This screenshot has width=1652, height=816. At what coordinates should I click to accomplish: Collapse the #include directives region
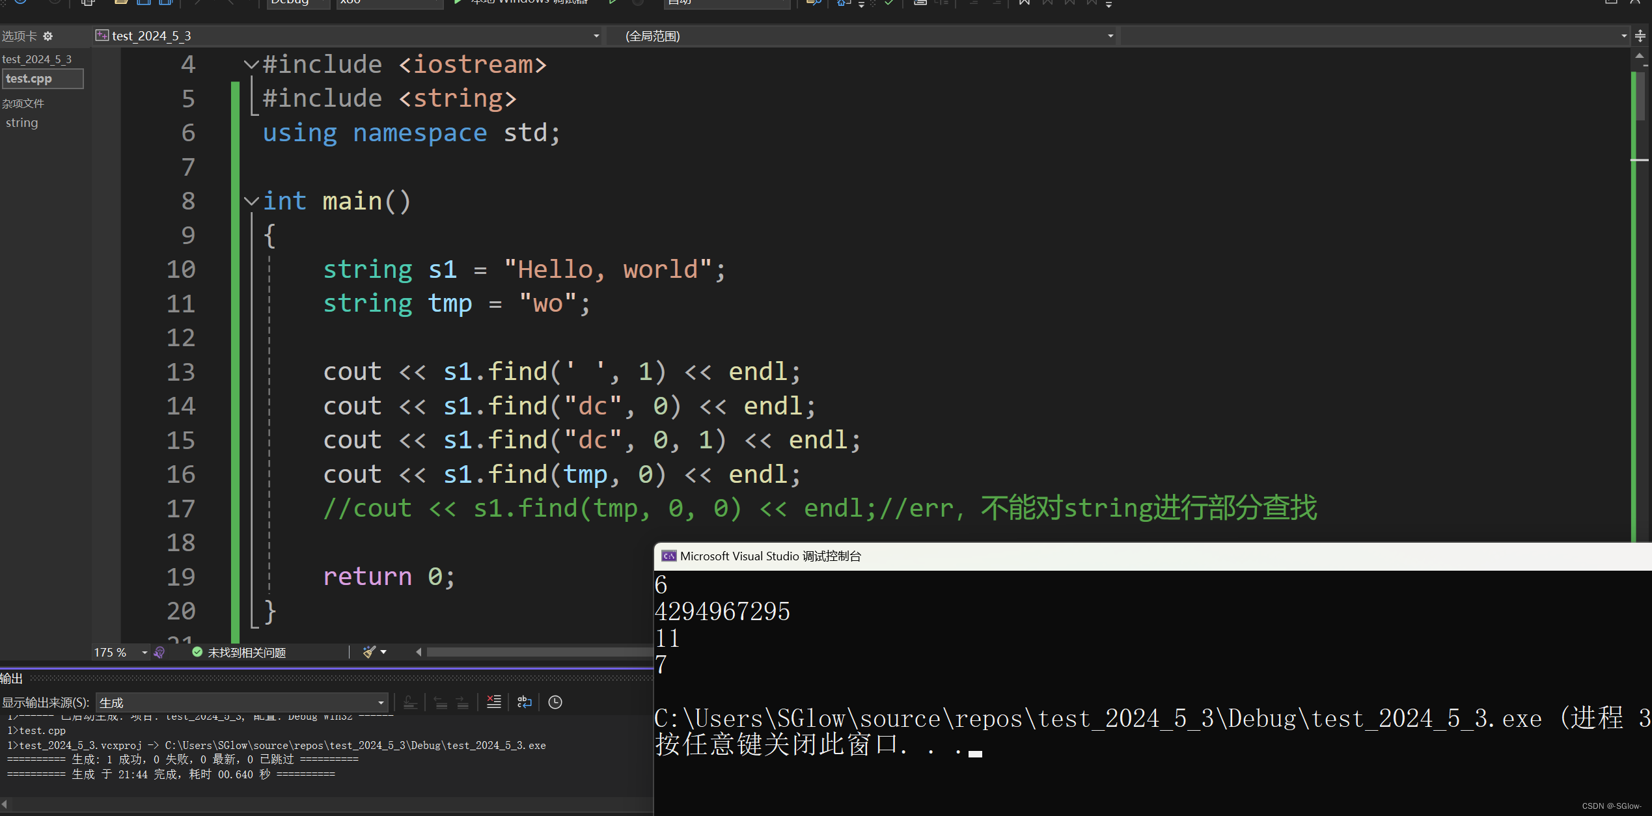[251, 64]
